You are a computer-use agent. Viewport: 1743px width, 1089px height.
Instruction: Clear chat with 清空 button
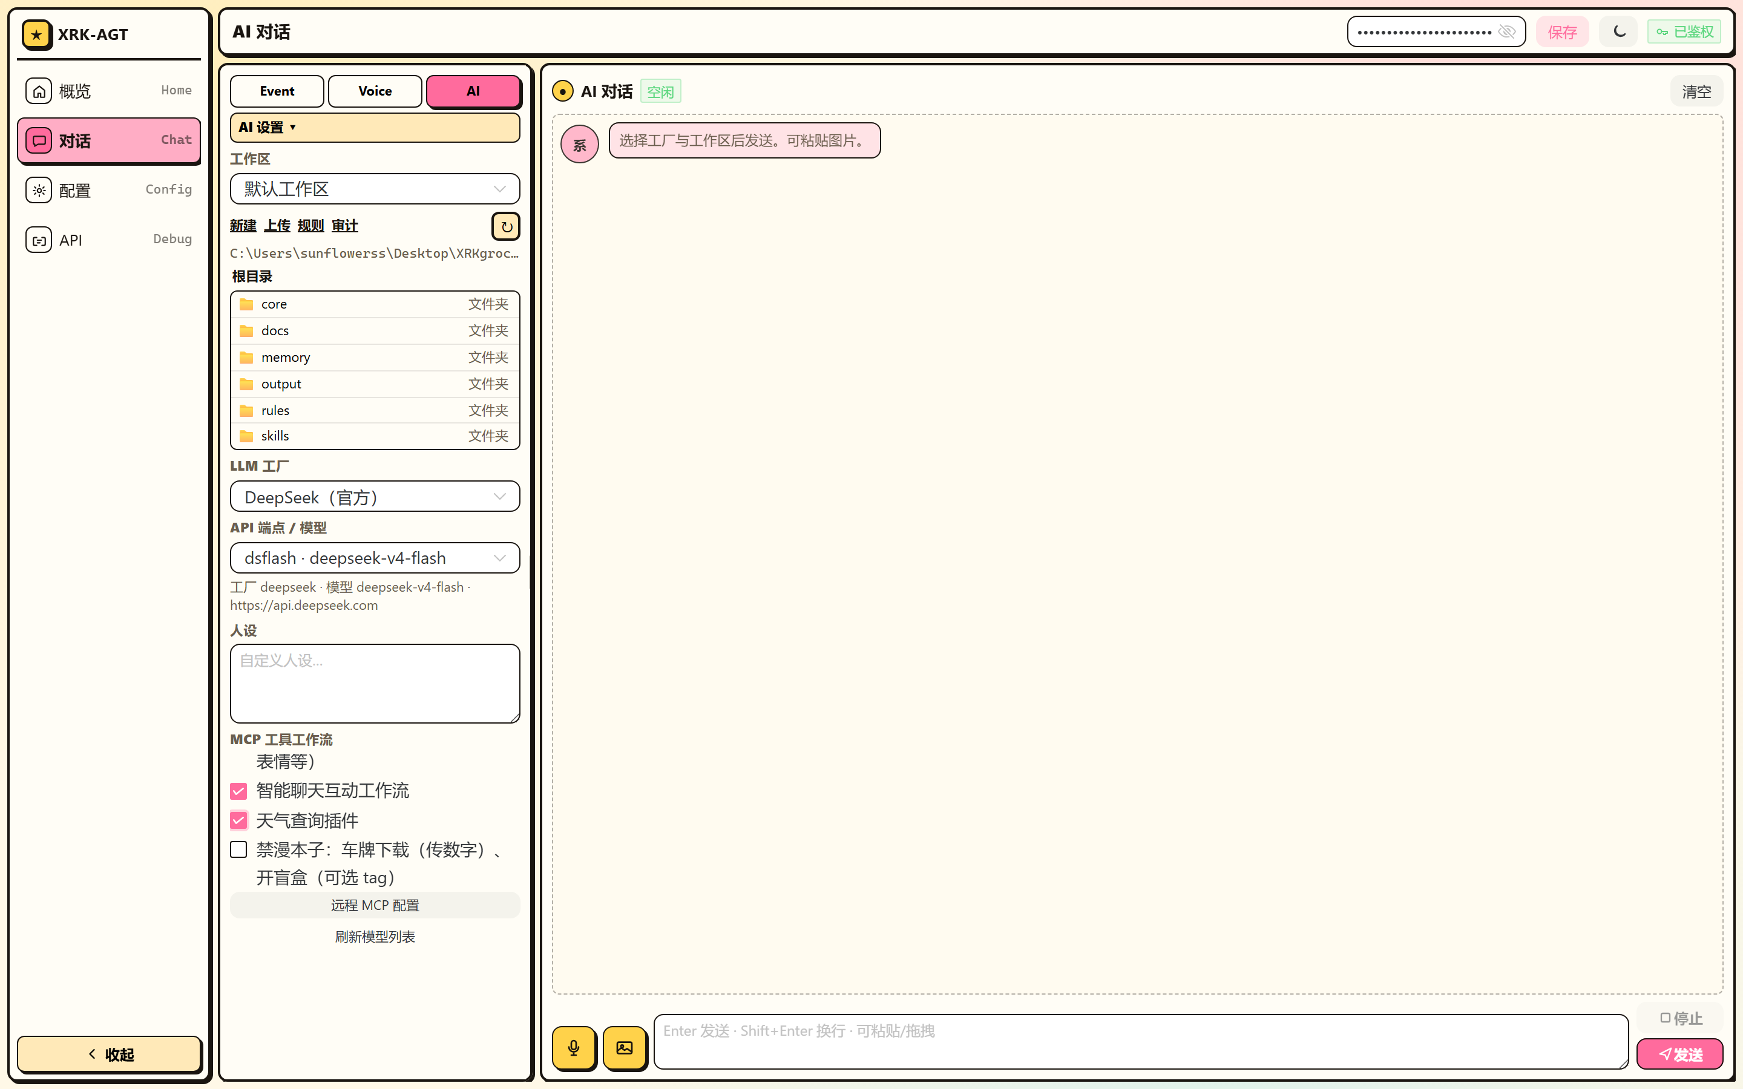1696,91
